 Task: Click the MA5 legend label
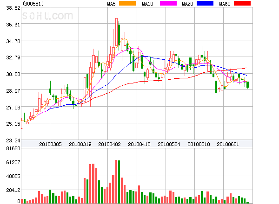112,4
